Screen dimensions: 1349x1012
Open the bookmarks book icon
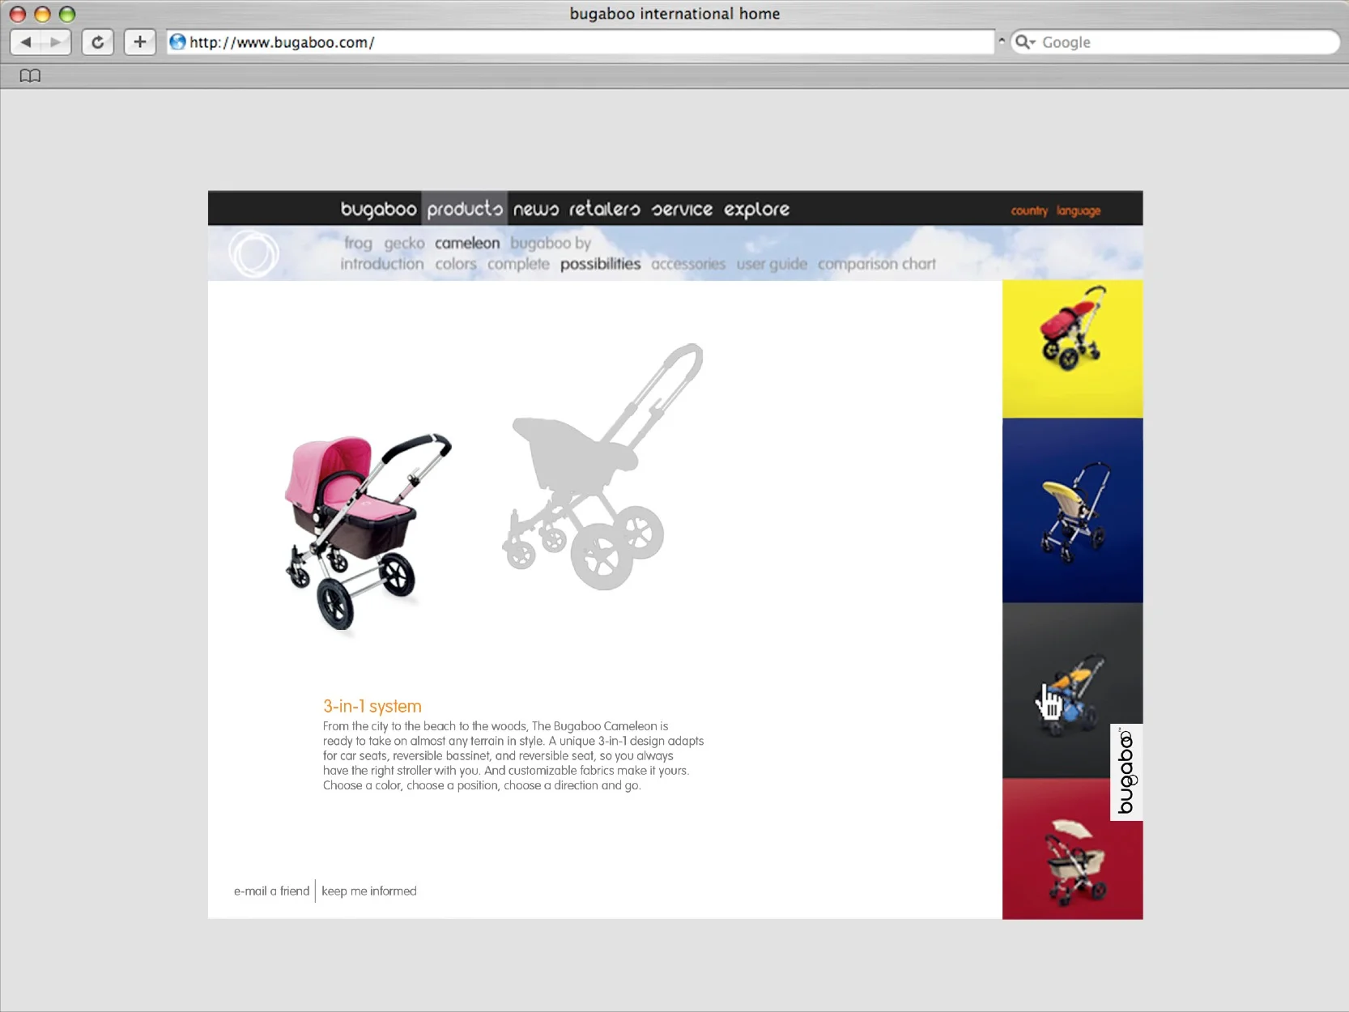tap(30, 75)
